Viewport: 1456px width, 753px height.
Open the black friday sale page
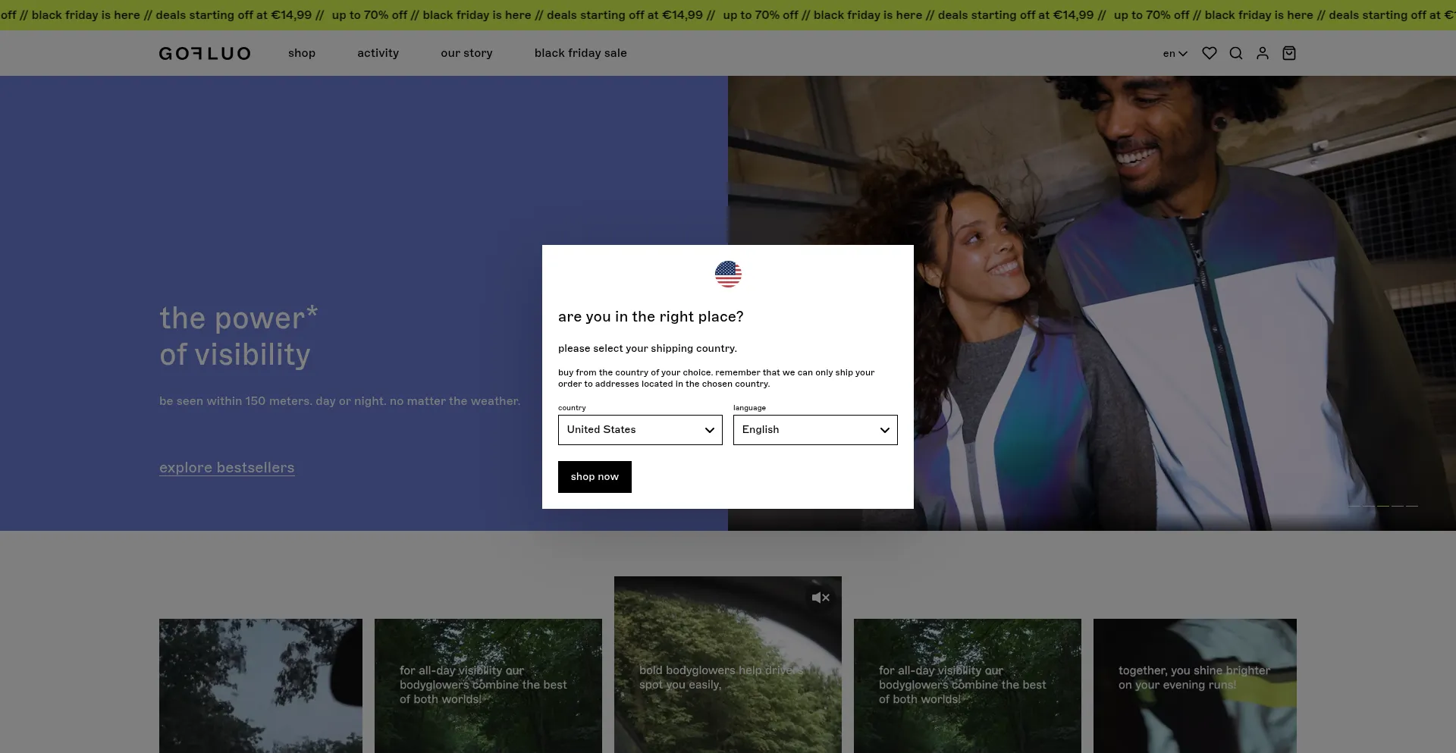point(580,53)
